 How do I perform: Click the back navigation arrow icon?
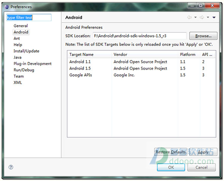189,17
